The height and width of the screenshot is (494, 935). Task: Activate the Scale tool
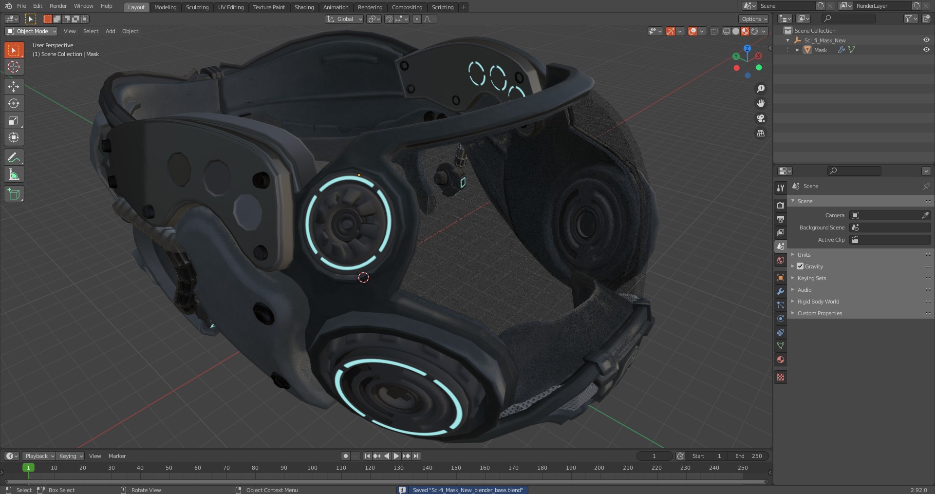click(14, 120)
